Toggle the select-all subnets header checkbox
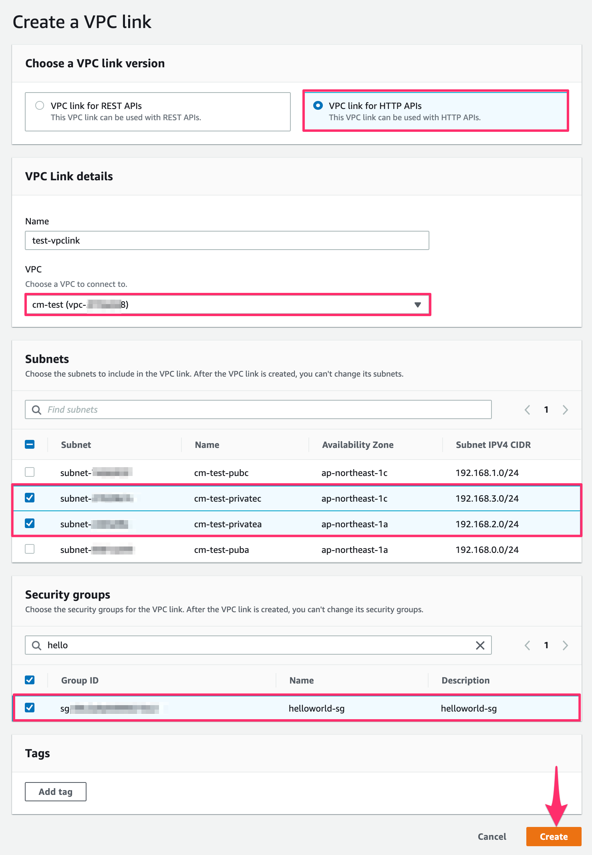This screenshot has width=592, height=855. [30, 444]
